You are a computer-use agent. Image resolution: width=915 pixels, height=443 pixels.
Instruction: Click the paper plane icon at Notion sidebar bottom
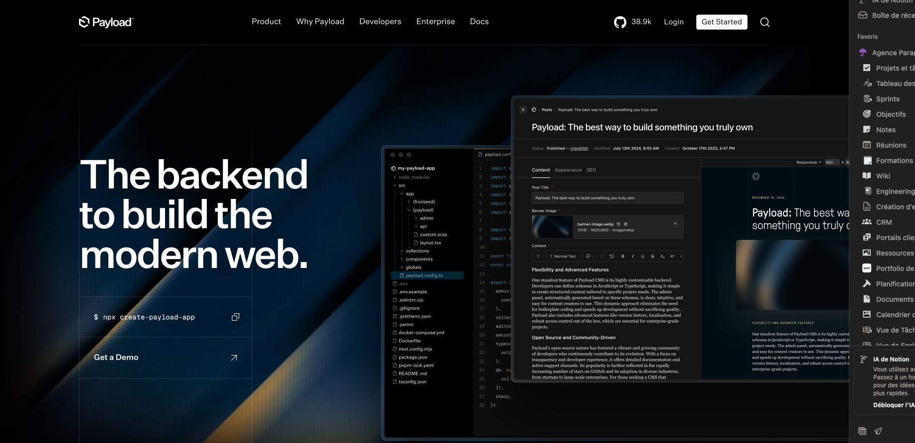(x=878, y=431)
